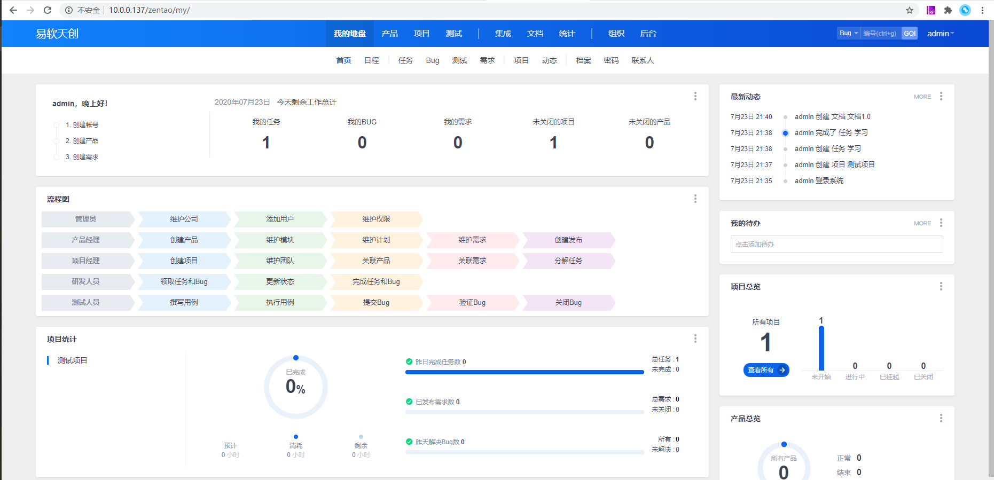
Task: Click MORE in the 最新动态 block
Action: coord(922,97)
